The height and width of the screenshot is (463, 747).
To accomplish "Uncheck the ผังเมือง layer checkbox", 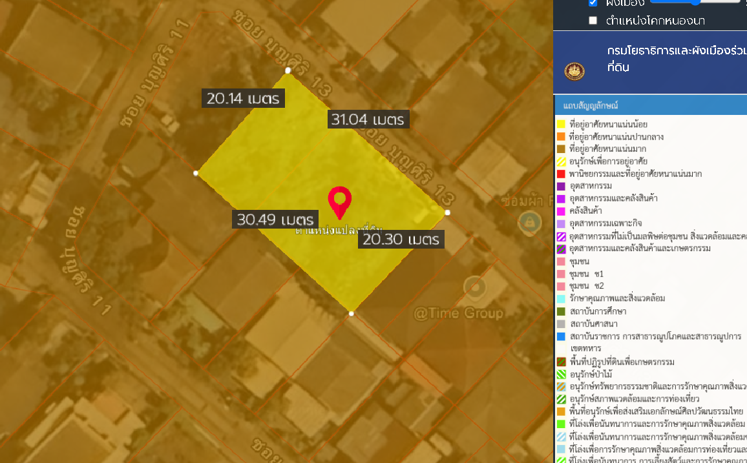I will pos(593,3).
